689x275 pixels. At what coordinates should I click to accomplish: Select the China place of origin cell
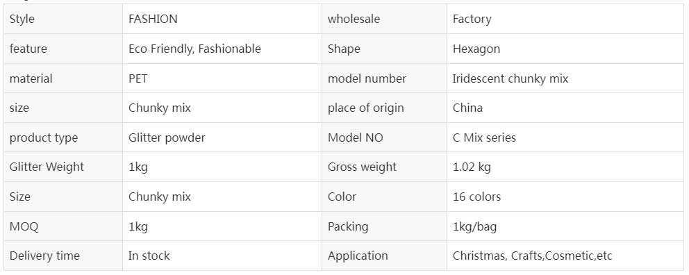[565, 108]
